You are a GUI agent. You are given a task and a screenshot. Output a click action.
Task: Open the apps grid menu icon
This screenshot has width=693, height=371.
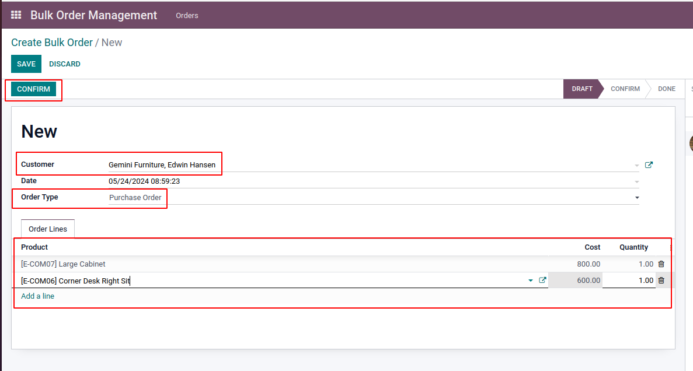pos(16,15)
